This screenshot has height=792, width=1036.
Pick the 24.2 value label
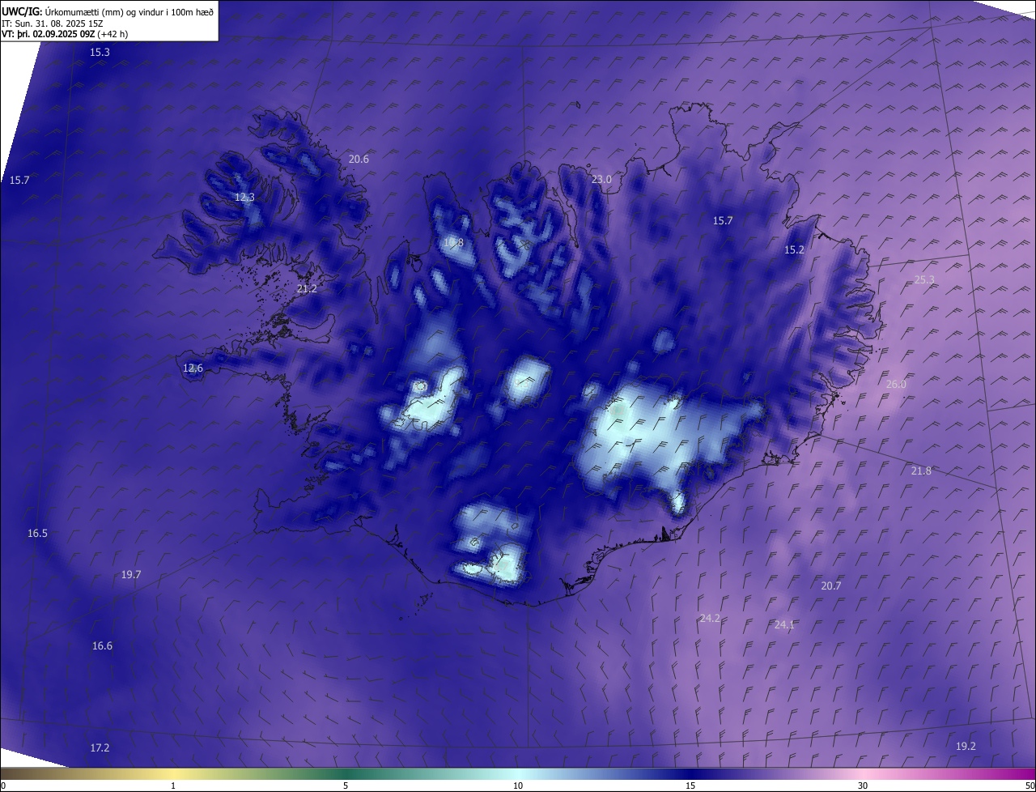pos(710,618)
